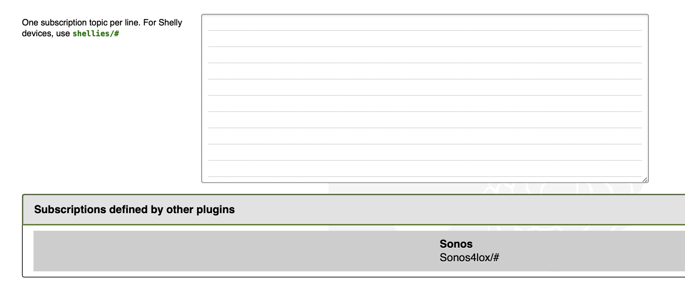
Task: Click the ninth line of the subscription textarea
Action: point(425,153)
